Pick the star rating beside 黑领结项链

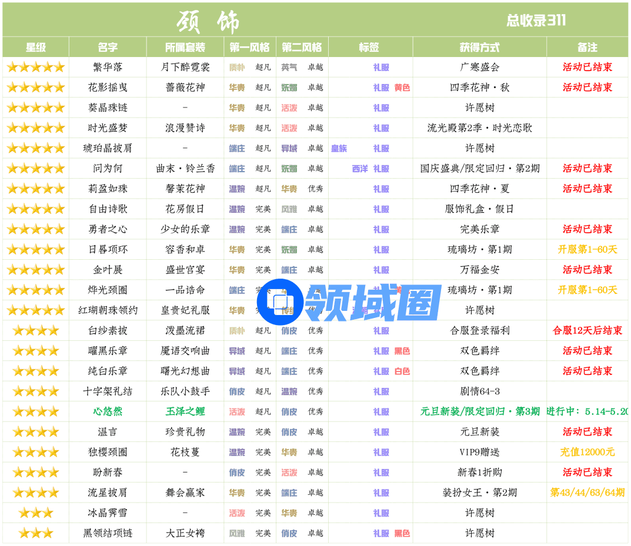[x=36, y=533]
